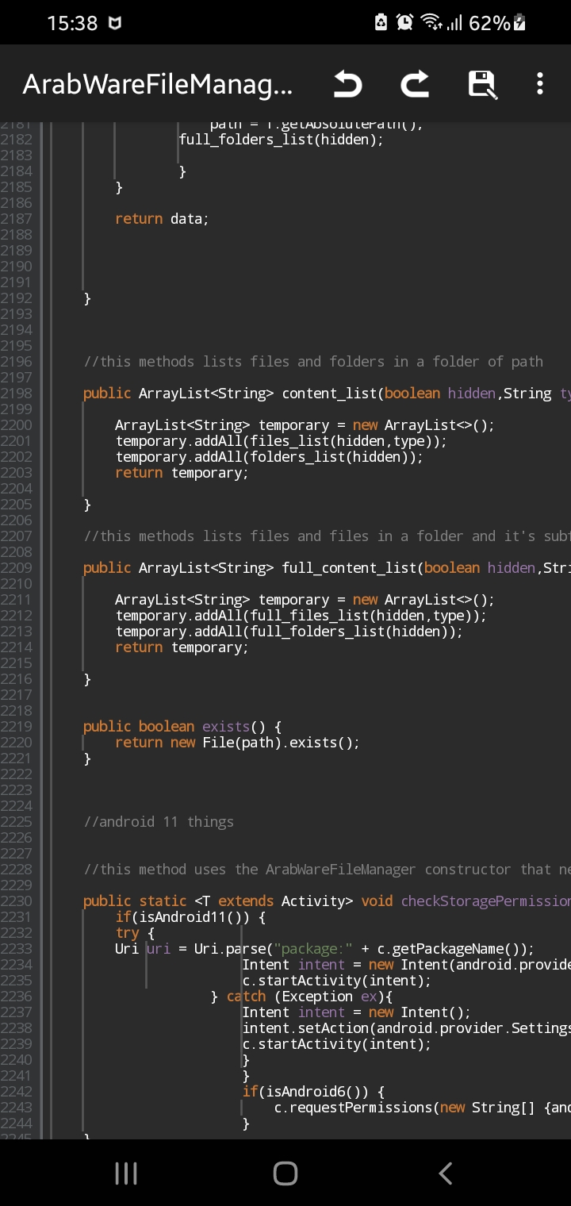Go back using the back navigation button
Screen dimensions: 571x1206
point(444,1173)
